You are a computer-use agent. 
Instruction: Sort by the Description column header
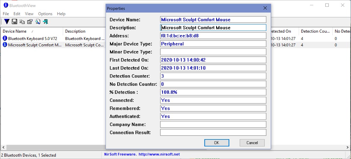(84, 31)
